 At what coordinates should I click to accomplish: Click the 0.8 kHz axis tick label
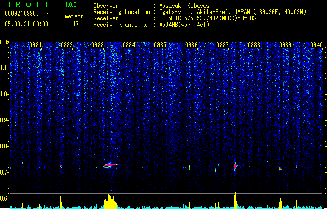coord(4,146)
